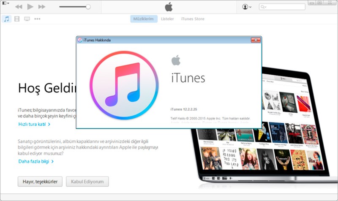Click the Telif Hakkı copyright line
This screenshot has width=338, height=201.
[x=210, y=118]
